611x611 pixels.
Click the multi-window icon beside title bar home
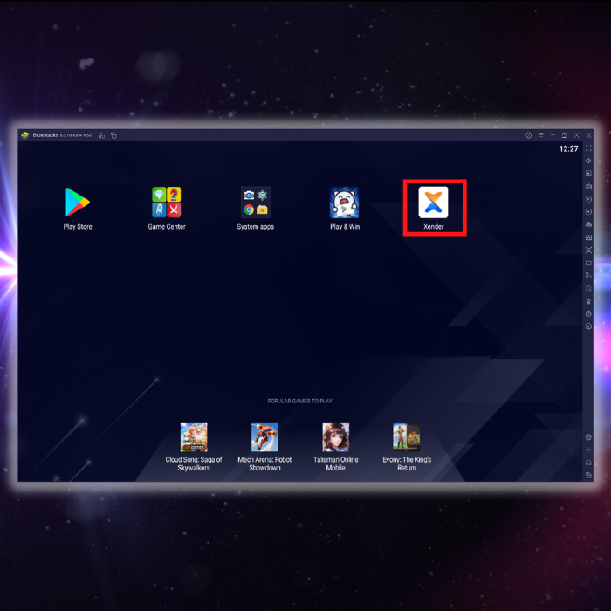click(x=113, y=135)
